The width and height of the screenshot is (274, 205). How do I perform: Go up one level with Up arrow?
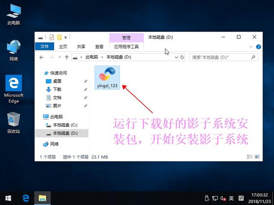[67, 57]
